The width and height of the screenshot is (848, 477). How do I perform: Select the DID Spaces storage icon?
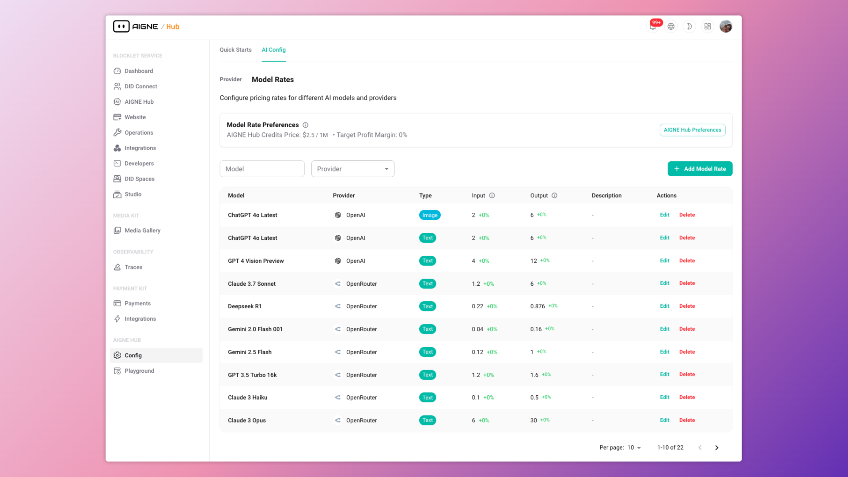point(117,178)
